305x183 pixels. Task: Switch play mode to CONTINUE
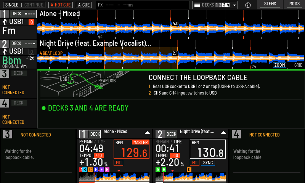click(x=34, y=5)
